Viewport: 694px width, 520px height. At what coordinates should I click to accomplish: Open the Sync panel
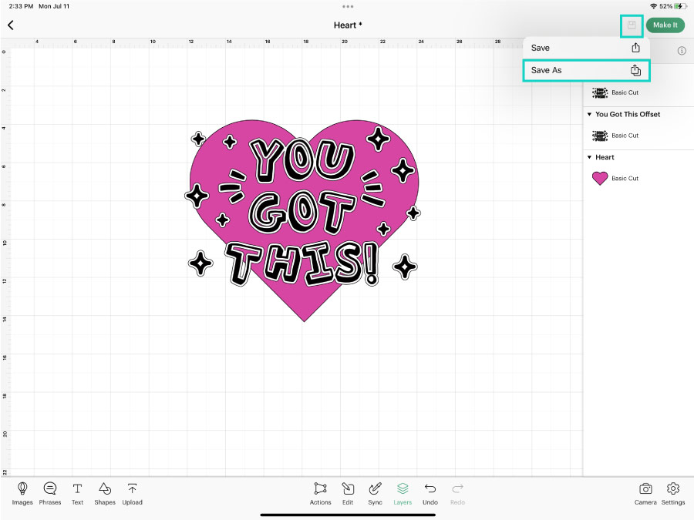coord(375,493)
